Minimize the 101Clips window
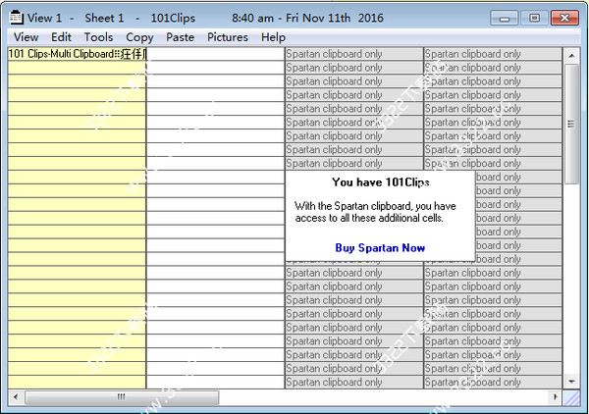 tap(505, 18)
